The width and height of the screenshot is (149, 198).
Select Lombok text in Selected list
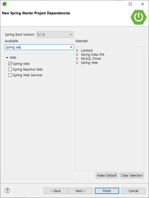pos(87,51)
